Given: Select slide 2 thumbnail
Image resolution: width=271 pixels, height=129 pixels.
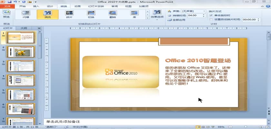Looking at the screenshot, I should [x=21, y=52].
